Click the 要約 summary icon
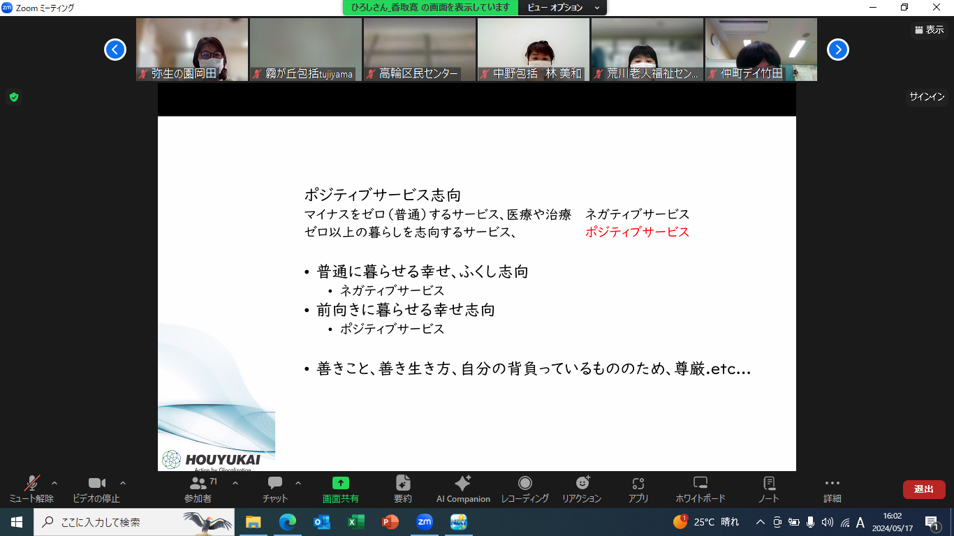The image size is (954, 536). pyautogui.click(x=402, y=489)
